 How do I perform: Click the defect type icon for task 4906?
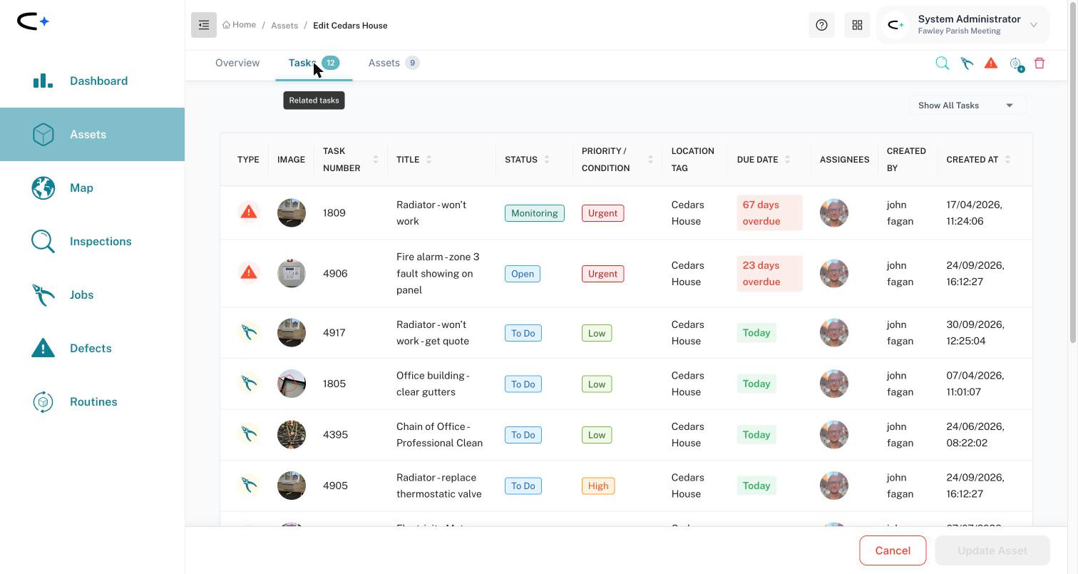click(249, 272)
